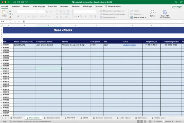The width and height of the screenshot is (184, 123).
Task: Open the Statistiques sheet tab
Action: click(141, 118)
